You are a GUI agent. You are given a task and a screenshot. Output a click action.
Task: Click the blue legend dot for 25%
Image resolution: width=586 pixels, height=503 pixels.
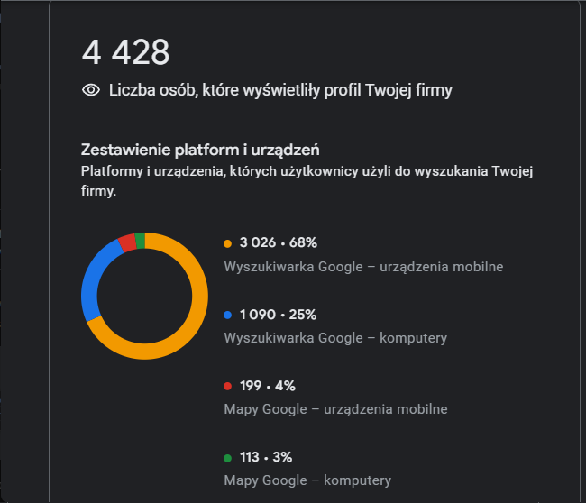pyautogui.click(x=228, y=316)
